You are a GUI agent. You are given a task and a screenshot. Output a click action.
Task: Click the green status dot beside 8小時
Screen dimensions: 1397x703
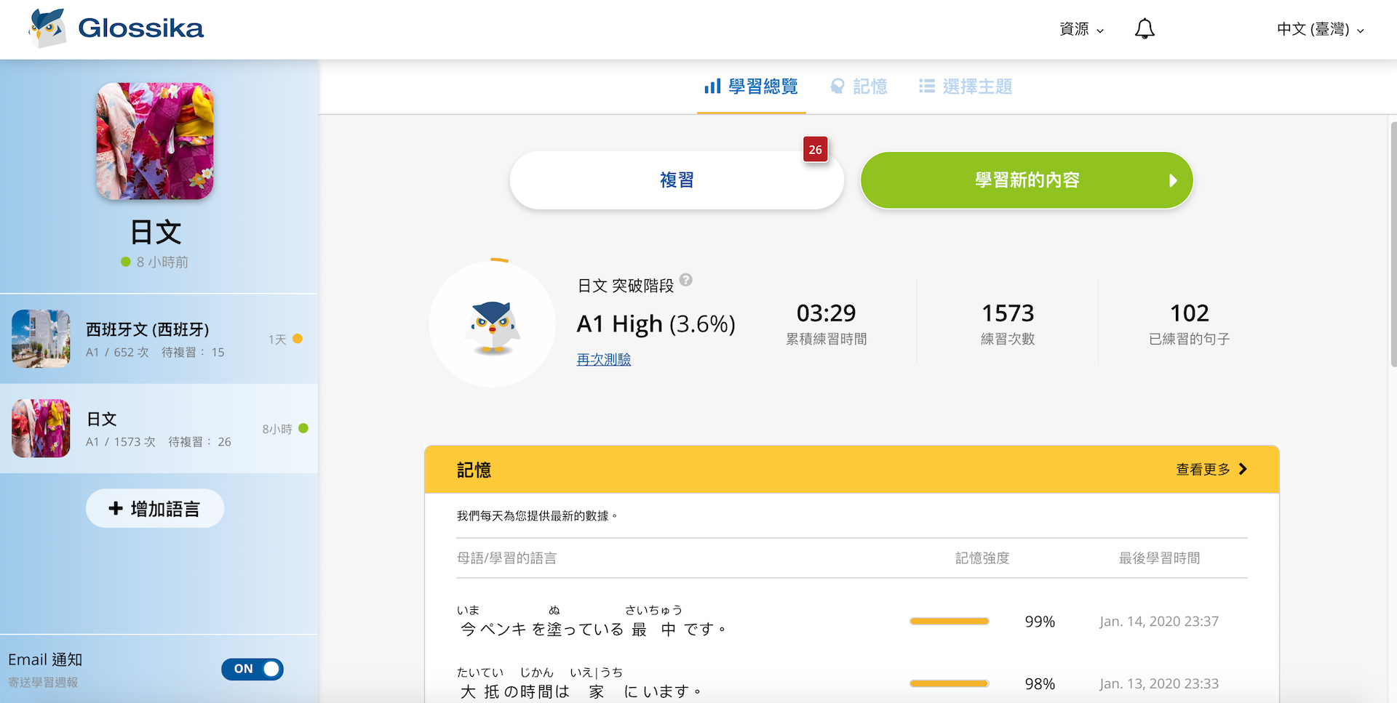303,428
